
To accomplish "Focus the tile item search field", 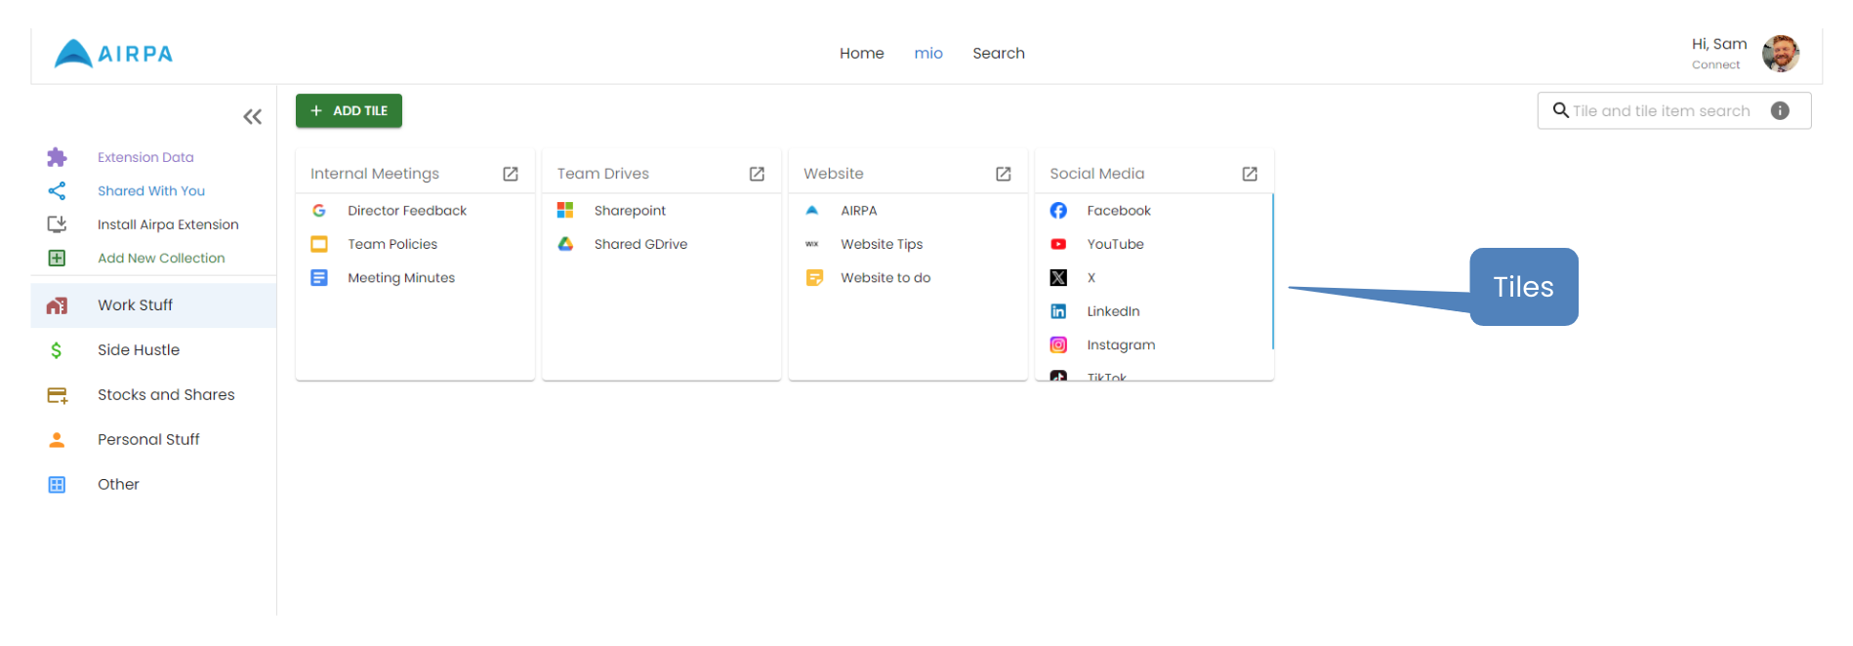I will pyautogui.click(x=1660, y=111).
